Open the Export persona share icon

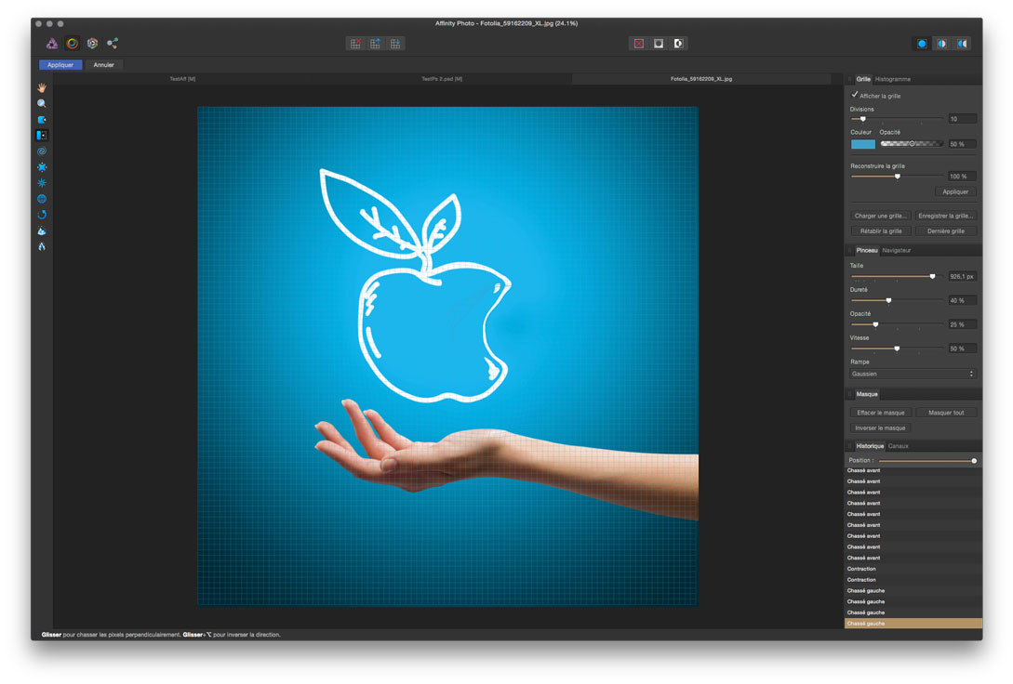[113, 44]
